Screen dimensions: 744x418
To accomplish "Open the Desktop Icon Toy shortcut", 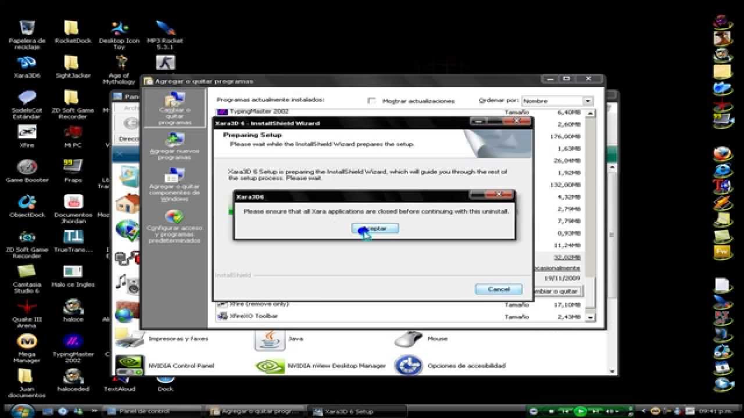I will point(119,35).
